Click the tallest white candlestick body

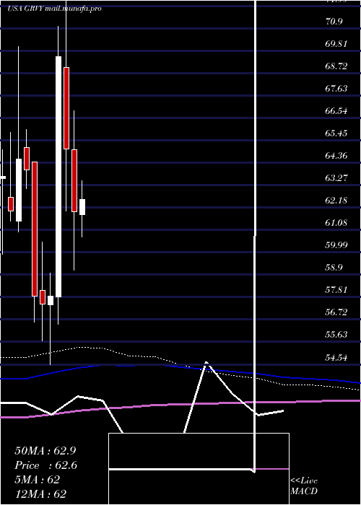(58, 177)
